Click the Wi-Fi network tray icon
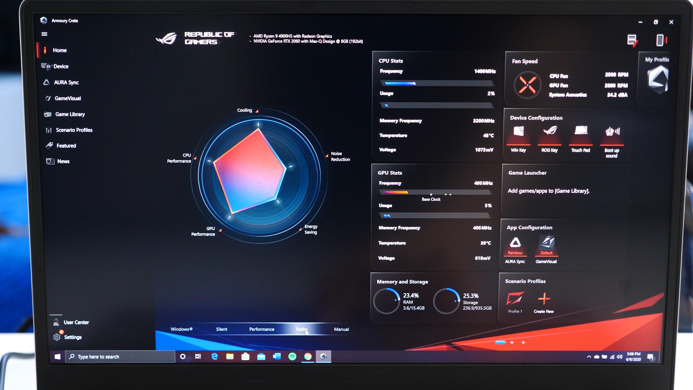The height and width of the screenshot is (390, 693). coord(612,357)
